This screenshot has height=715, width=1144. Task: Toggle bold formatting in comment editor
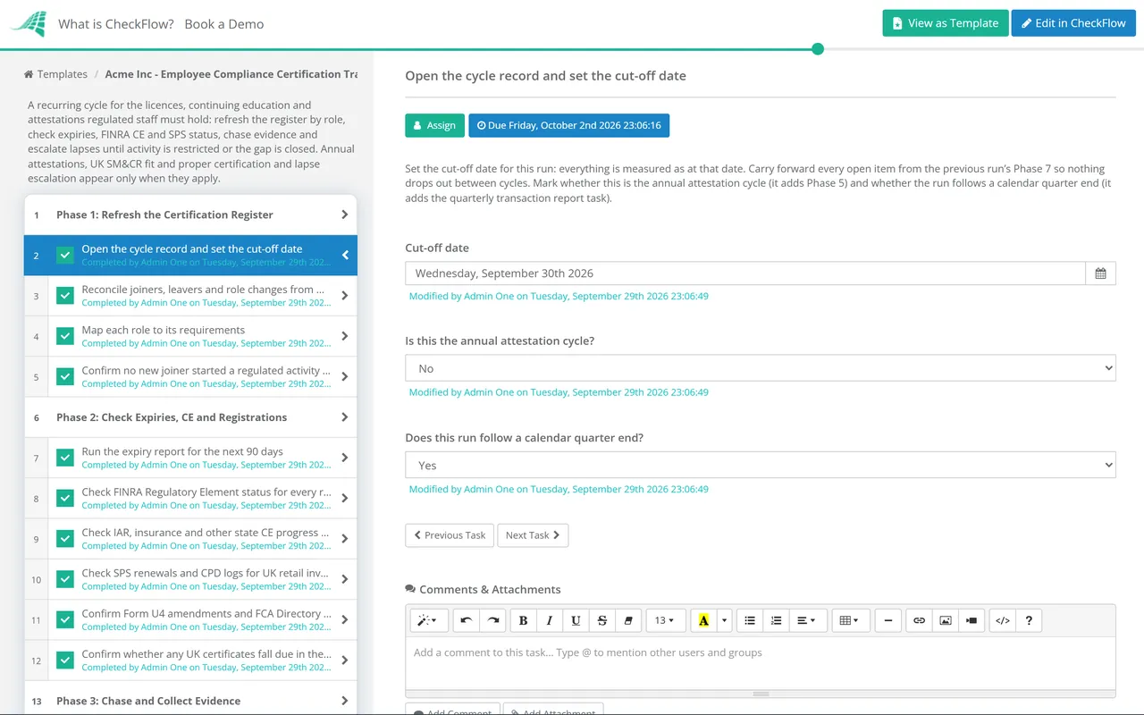point(524,620)
